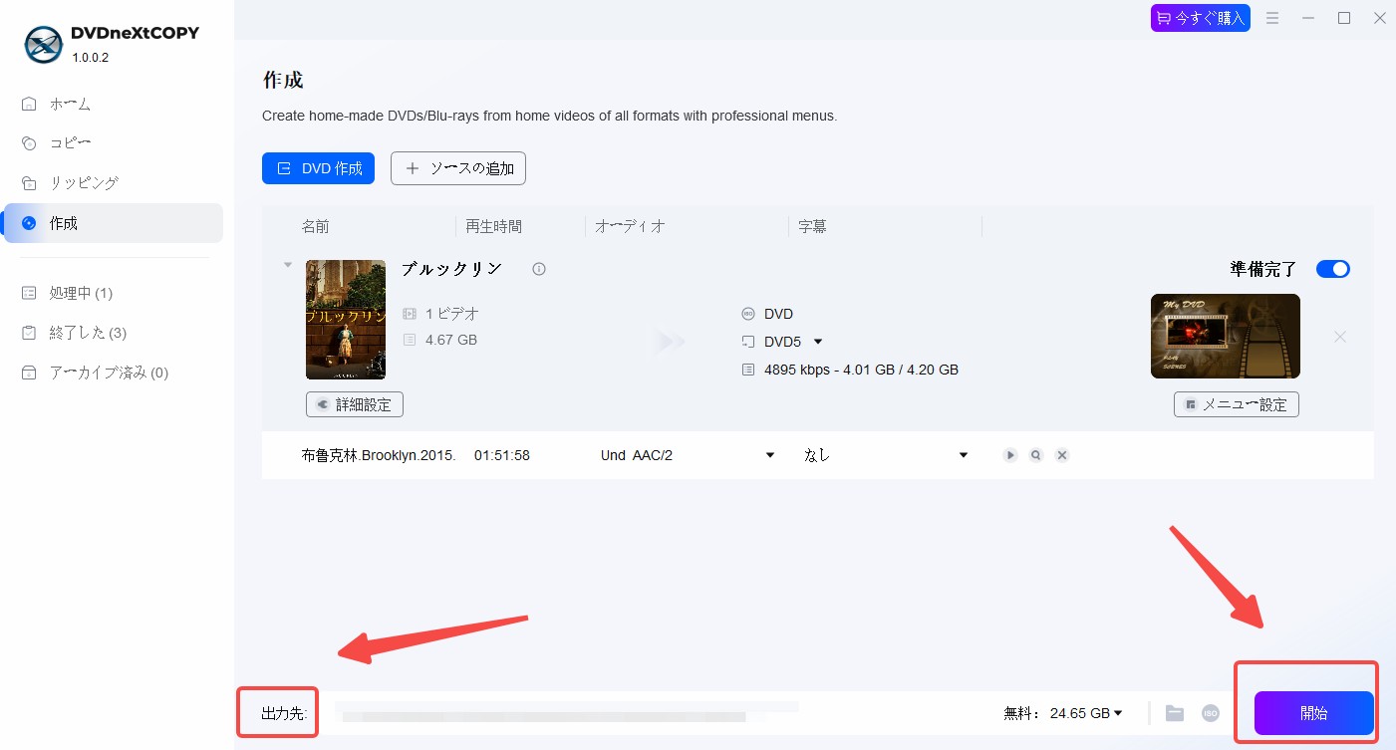Click the DVDneXtCOPY logo icon
Screen dimensions: 1396x750
[43, 44]
